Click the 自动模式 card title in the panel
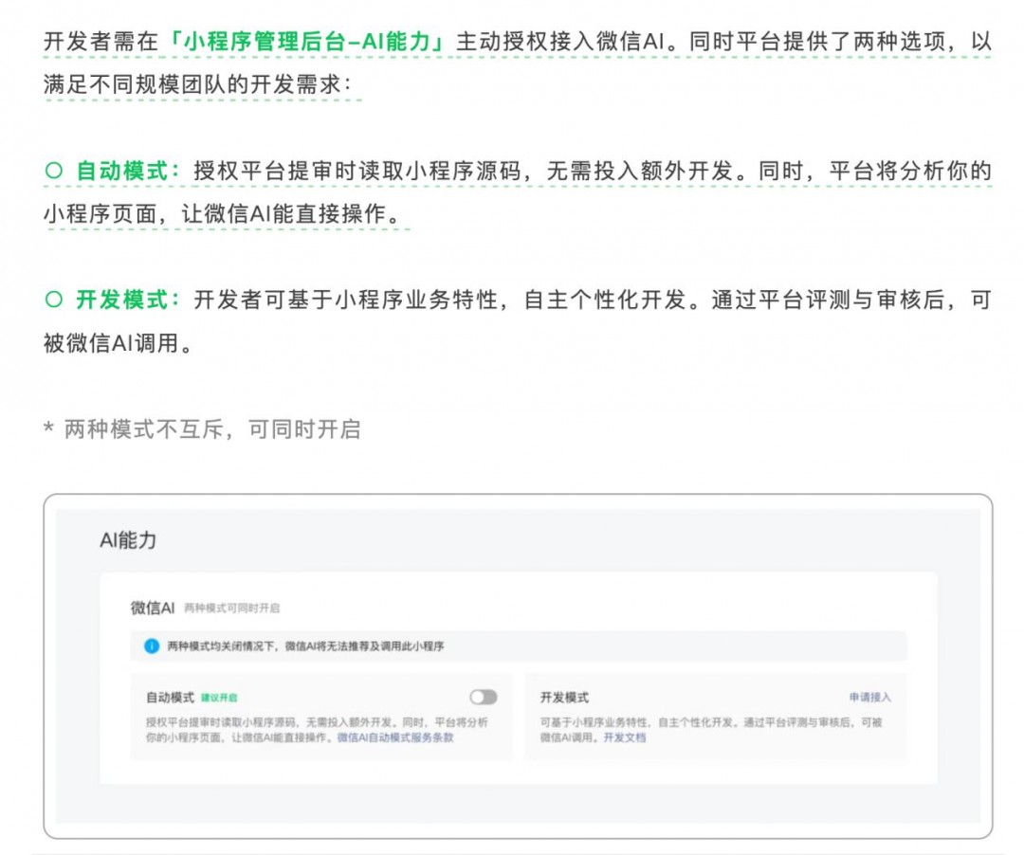This screenshot has width=1024, height=855. [170, 697]
